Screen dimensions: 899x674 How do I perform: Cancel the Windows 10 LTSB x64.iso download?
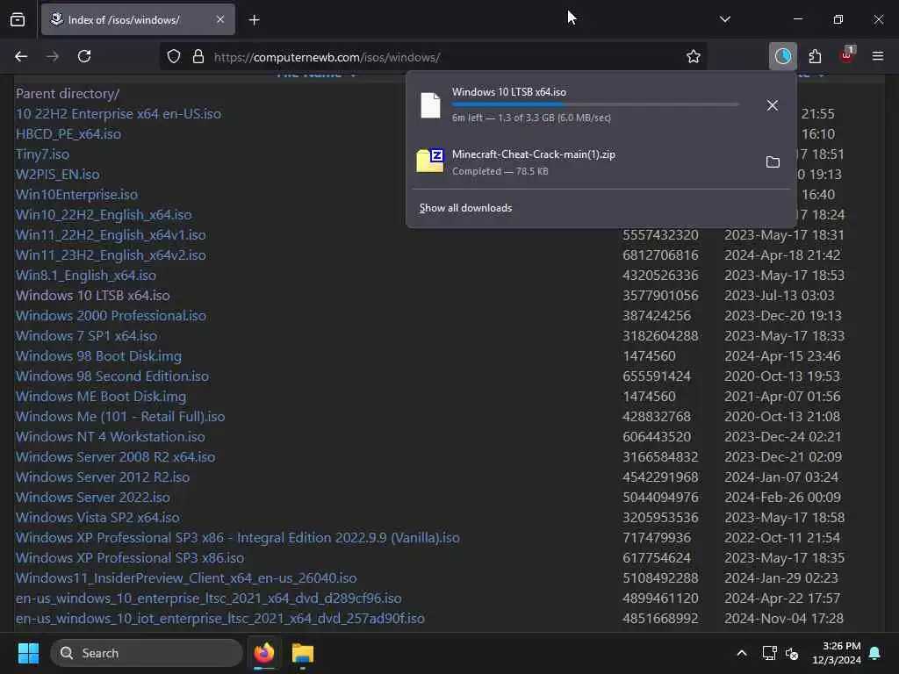click(773, 105)
